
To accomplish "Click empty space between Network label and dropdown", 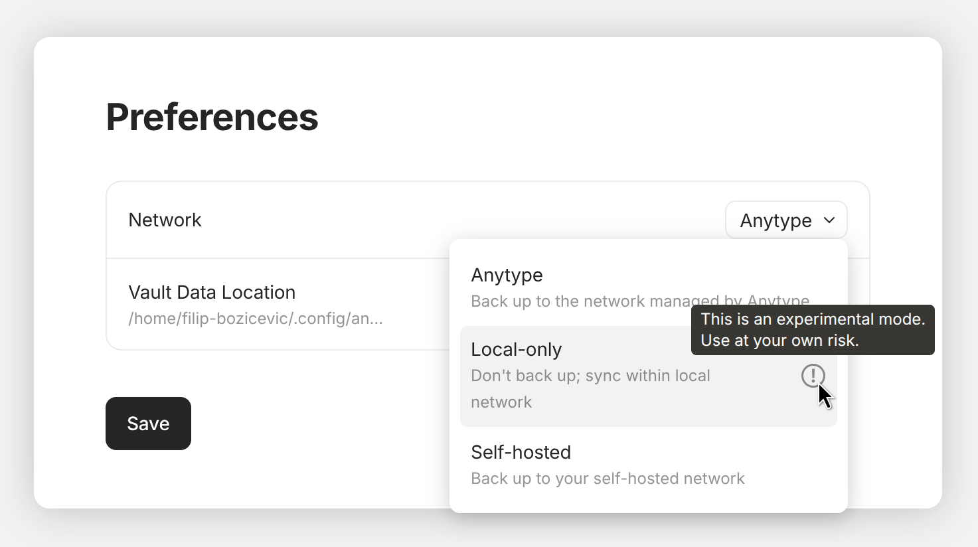I will [x=465, y=220].
